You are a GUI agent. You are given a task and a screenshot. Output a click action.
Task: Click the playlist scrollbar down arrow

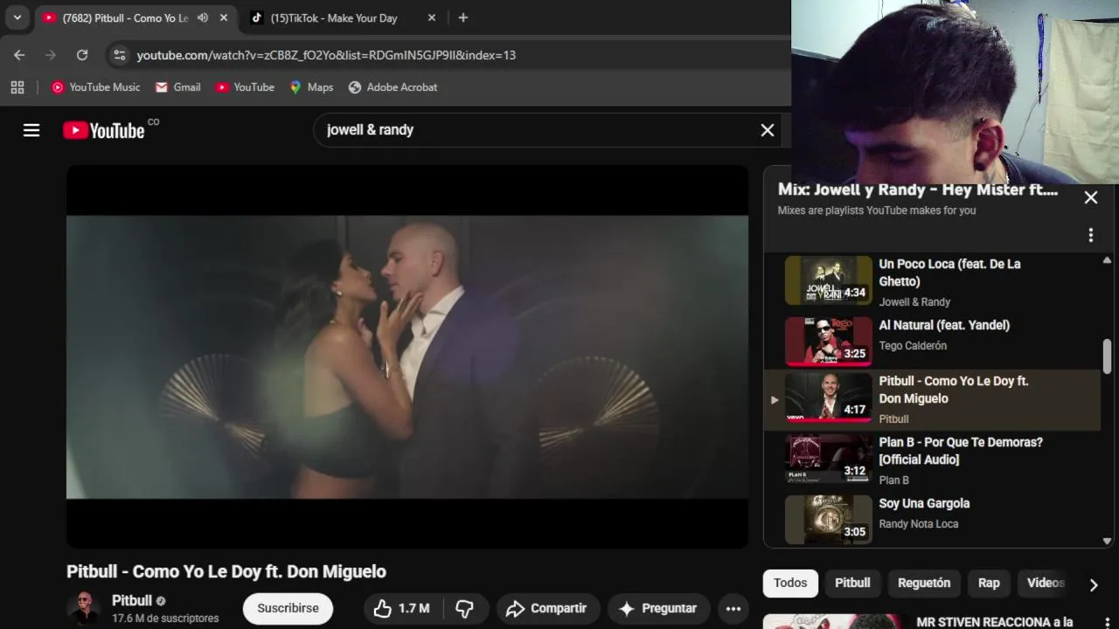pyautogui.click(x=1107, y=542)
